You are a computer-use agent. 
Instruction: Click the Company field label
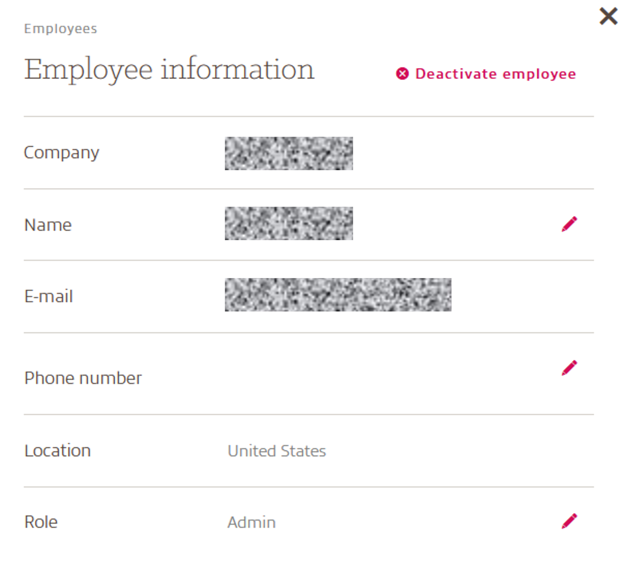pos(61,153)
